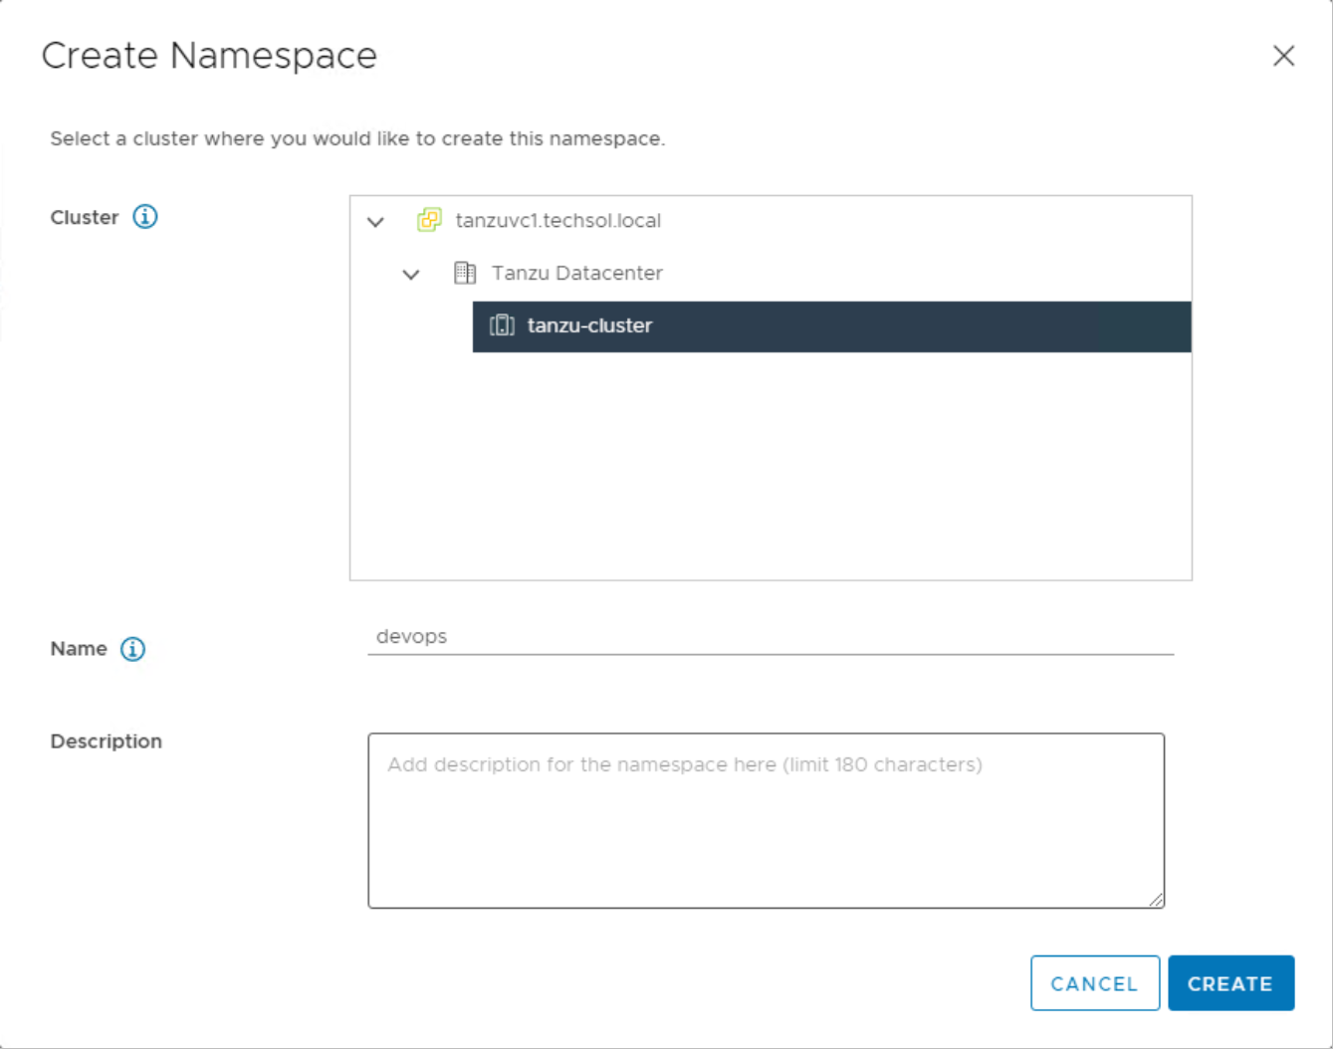Click the info icon next to Cluster
This screenshot has height=1051, width=1335.
145,217
